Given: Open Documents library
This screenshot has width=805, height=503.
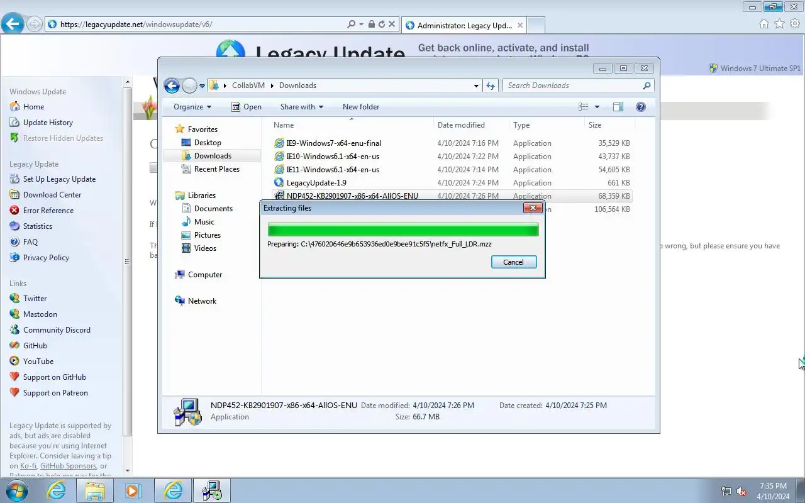Looking at the screenshot, I should tap(213, 209).
